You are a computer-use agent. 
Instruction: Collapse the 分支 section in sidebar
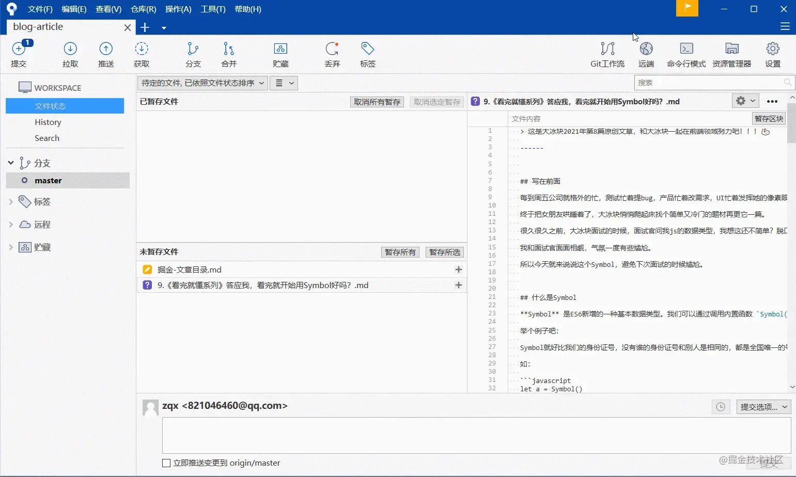pos(10,163)
